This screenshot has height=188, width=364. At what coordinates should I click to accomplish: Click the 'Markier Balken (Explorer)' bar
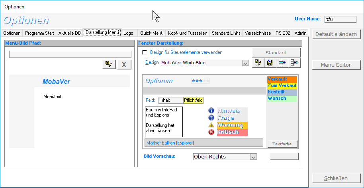(204, 143)
